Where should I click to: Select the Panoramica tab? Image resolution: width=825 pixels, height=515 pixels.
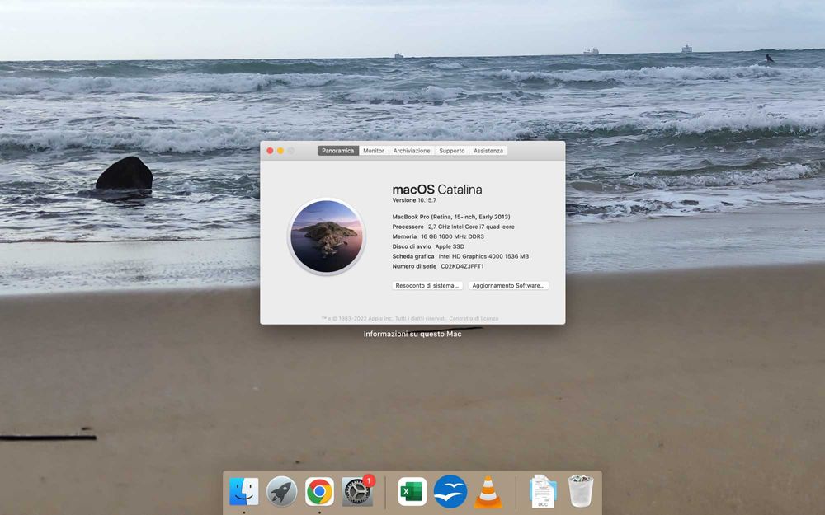(337, 151)
